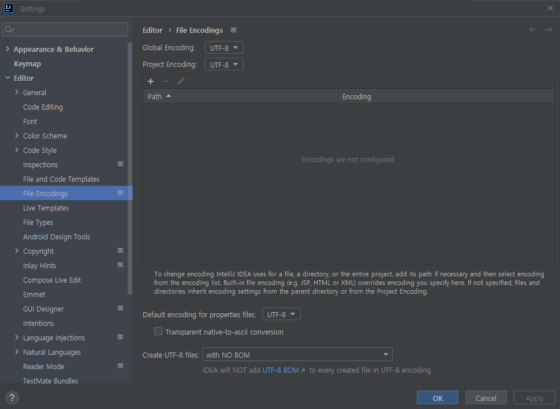Open the Global Encoding dropdown
This screenshot has height=409, width=560.
pos(224,47)
